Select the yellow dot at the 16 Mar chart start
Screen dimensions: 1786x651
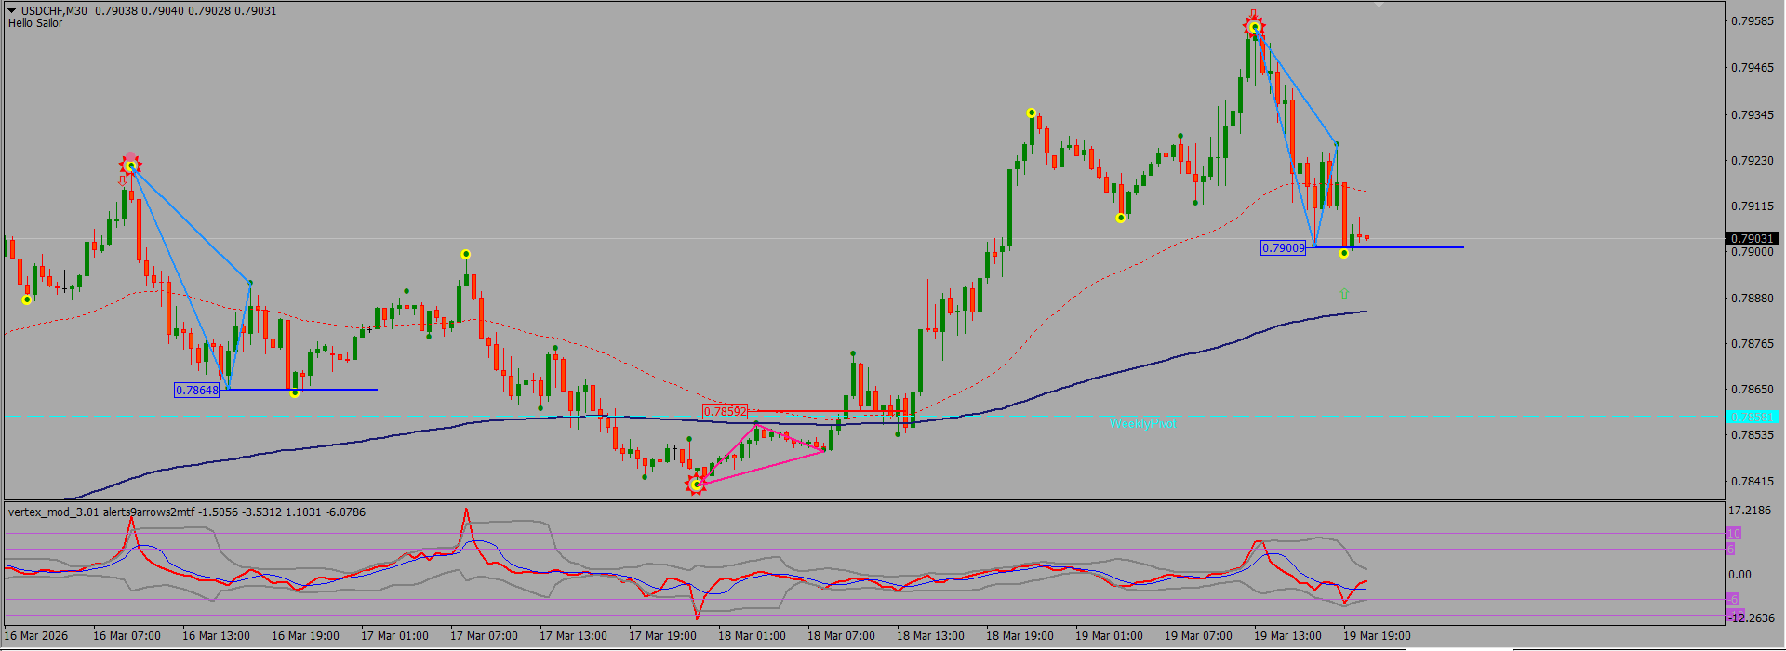point(27,299)
